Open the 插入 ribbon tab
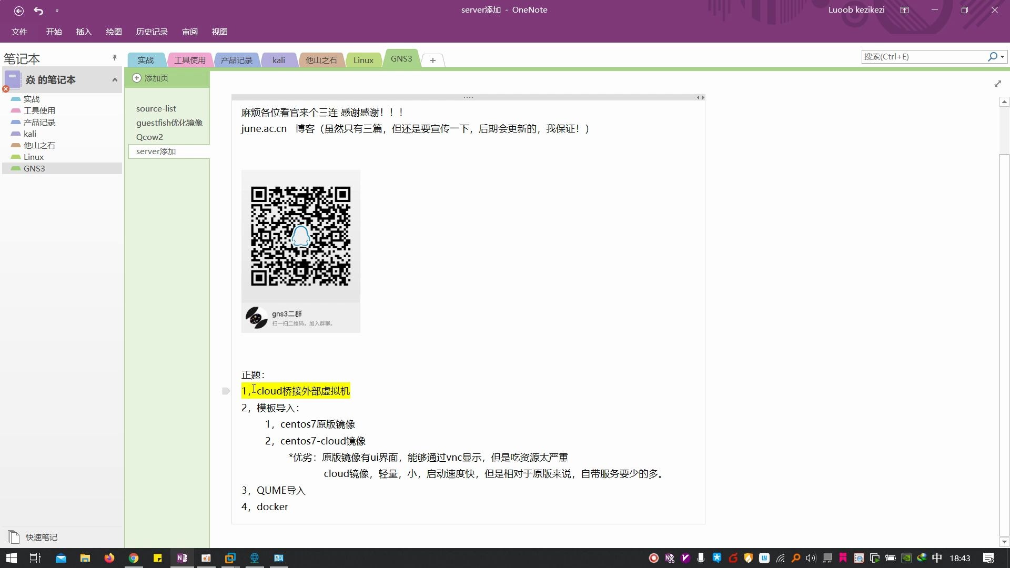1010x568 pixels. coord(84,32)
